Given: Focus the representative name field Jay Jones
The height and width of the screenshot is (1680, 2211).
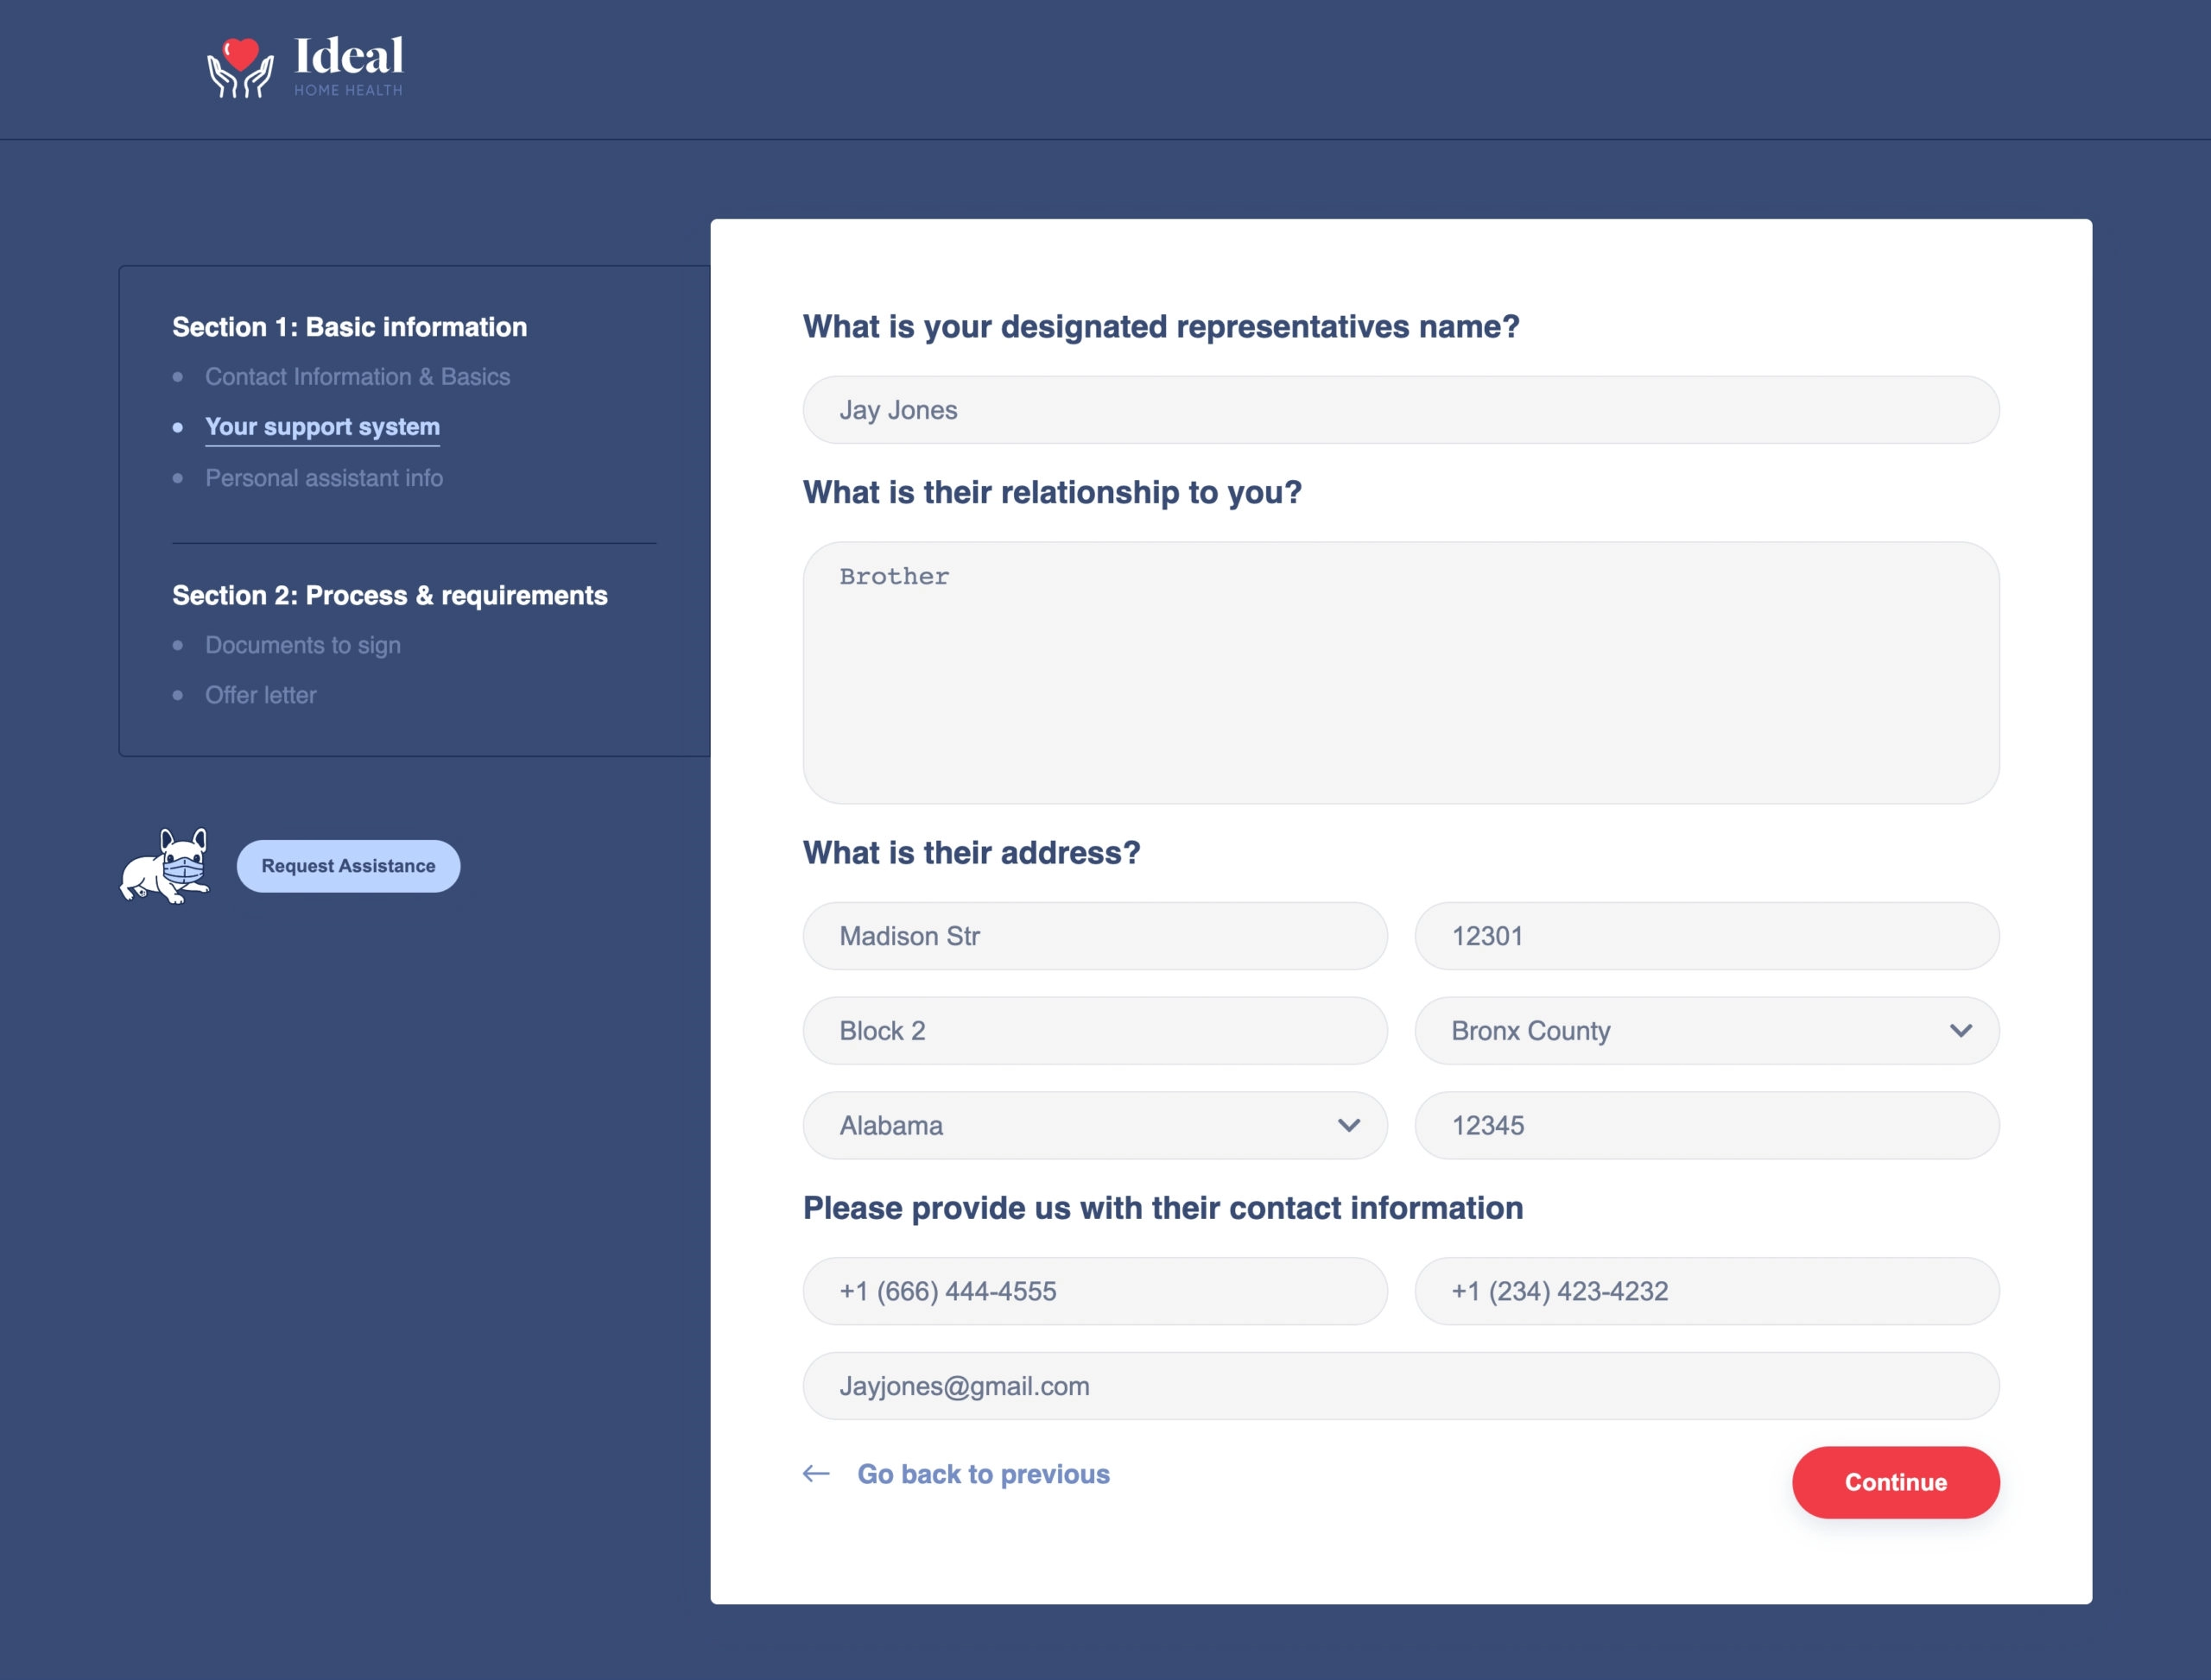Looking at the screenshot, I should click(1401, 410).
